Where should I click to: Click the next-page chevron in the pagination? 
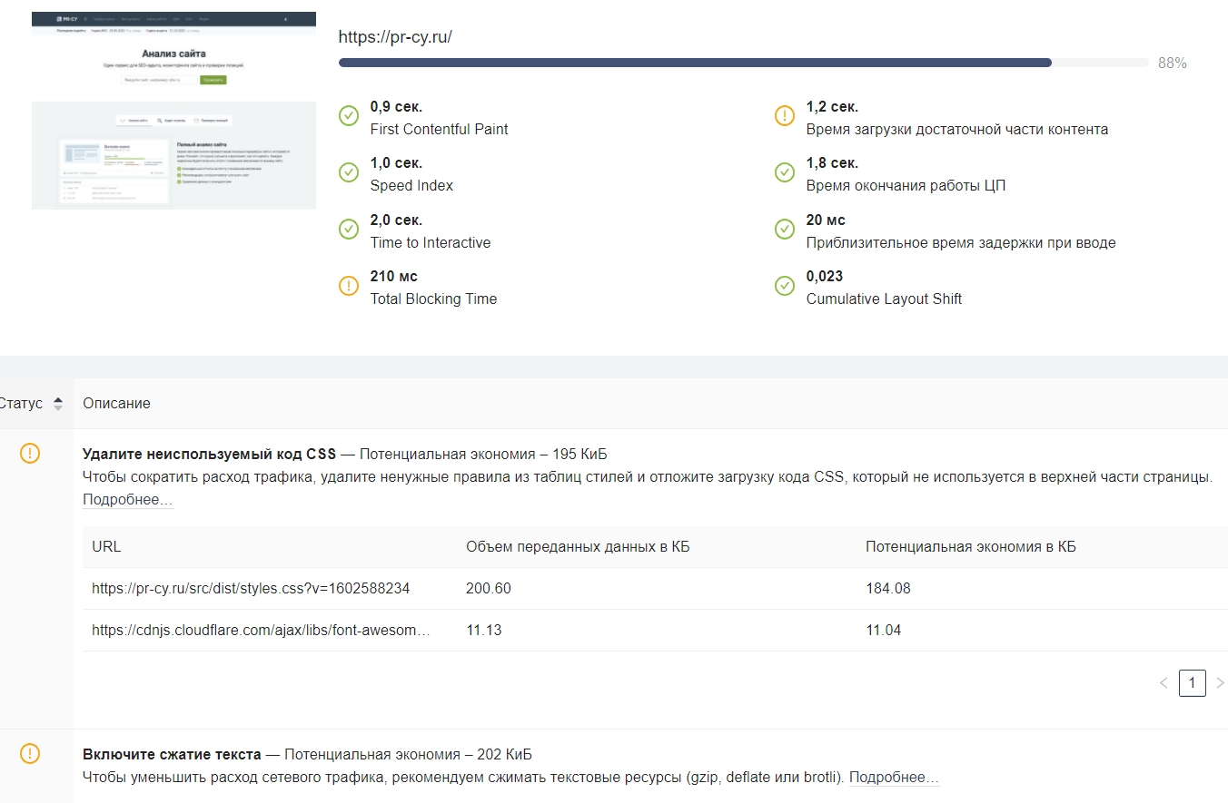click(x=1218, y=682)
